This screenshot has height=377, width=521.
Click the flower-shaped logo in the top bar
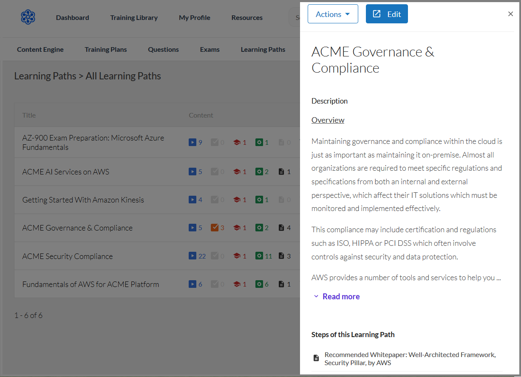[28, 17]
